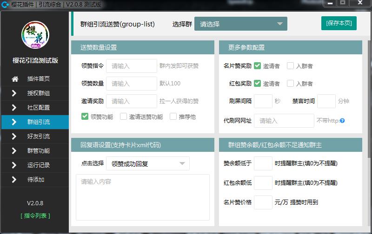Click the 群组引流送赞(group-list) title text
Viewport: 372px width, 234px height.
(x=118, y=24)
